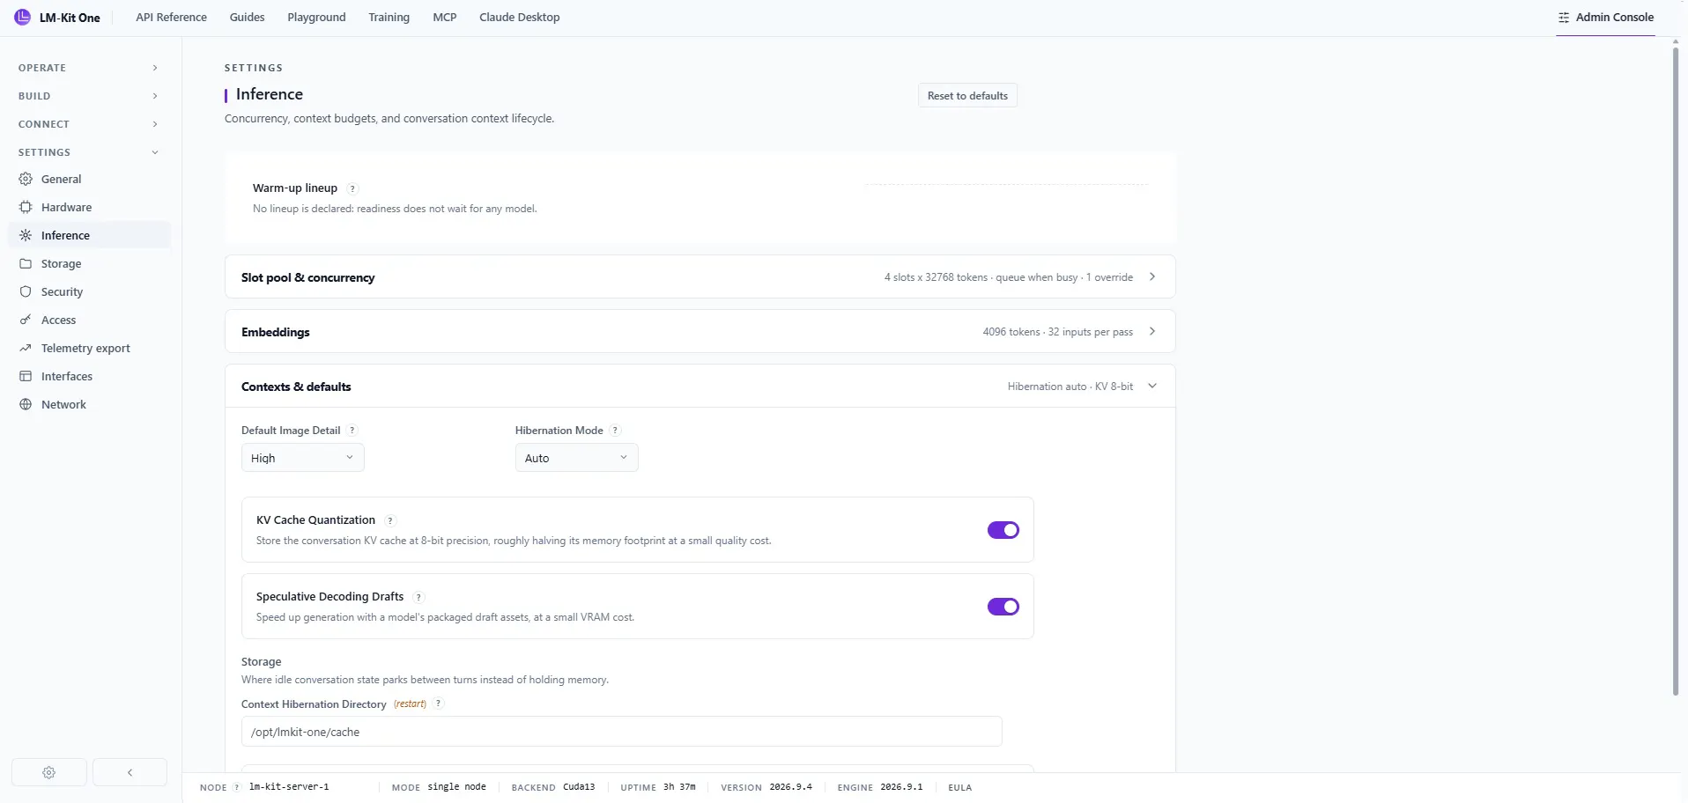Viewport: 1688px width, 803px height.
Task: Click the Reset to defaults button
Action: (967, 96)
